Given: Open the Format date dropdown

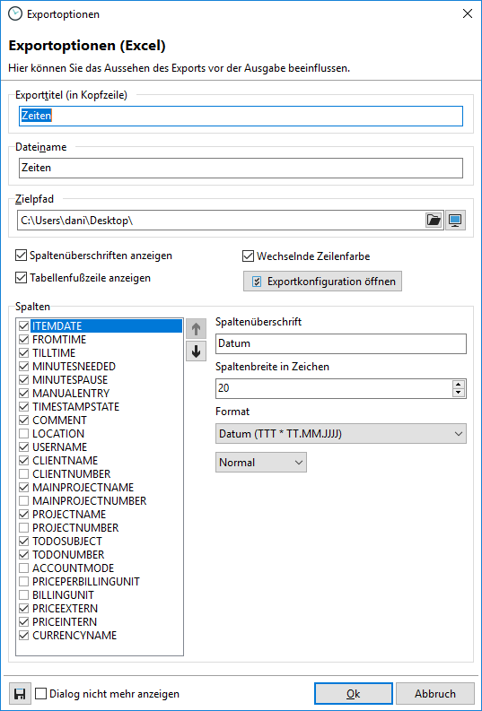Looking at the screenshot, I should [341, 434].
